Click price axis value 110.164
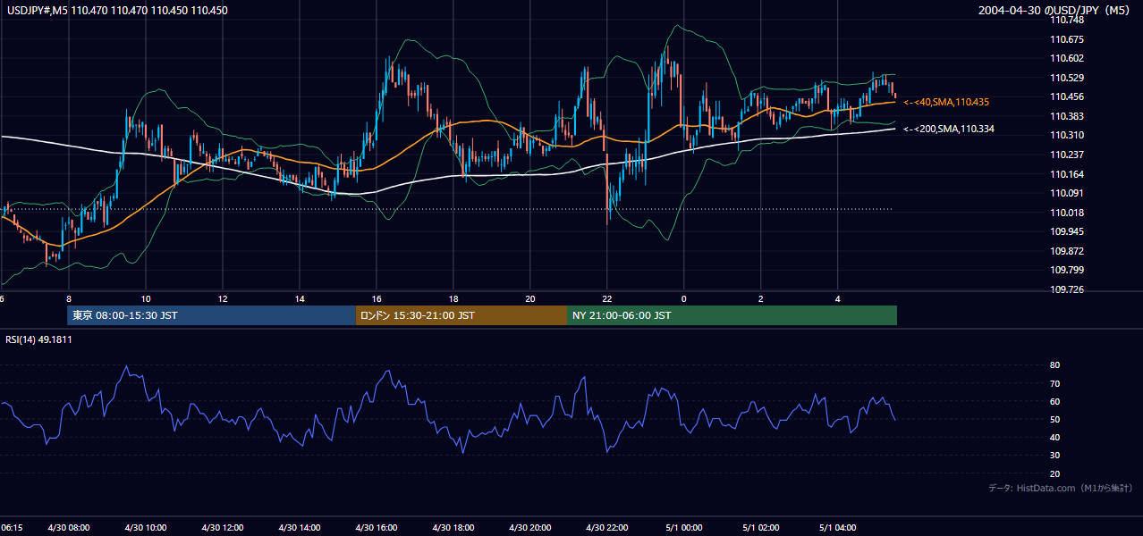The image size is (1143, 536). [x=1067, y=175]
